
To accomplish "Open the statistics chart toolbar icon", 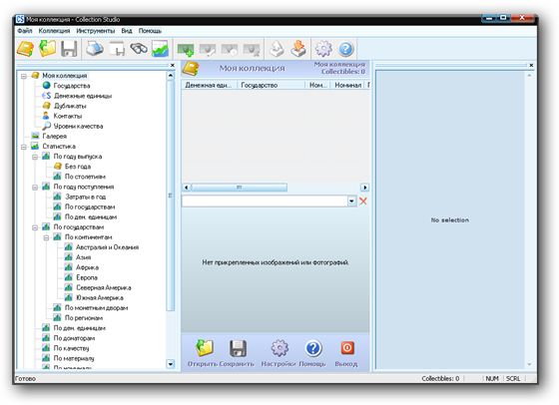I will pos(160,49).
